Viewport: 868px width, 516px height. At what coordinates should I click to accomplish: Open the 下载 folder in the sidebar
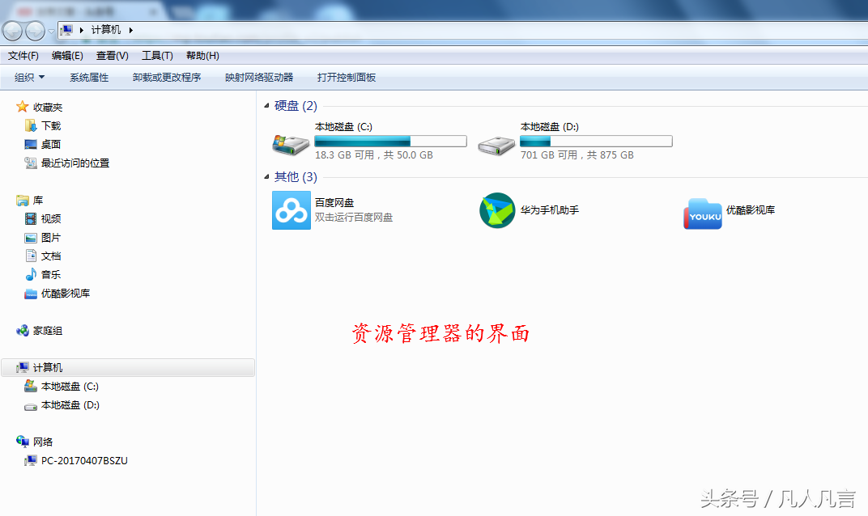(x=50, y=125)
